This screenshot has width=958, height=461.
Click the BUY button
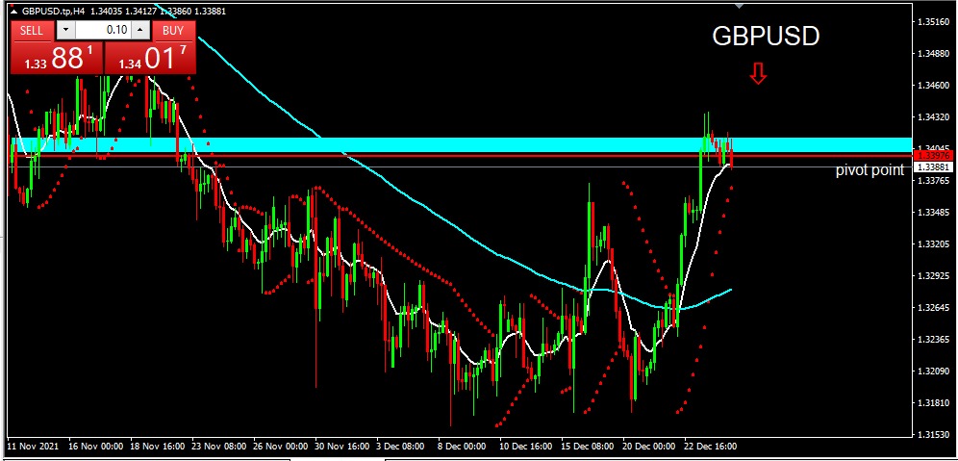(173, 31)
